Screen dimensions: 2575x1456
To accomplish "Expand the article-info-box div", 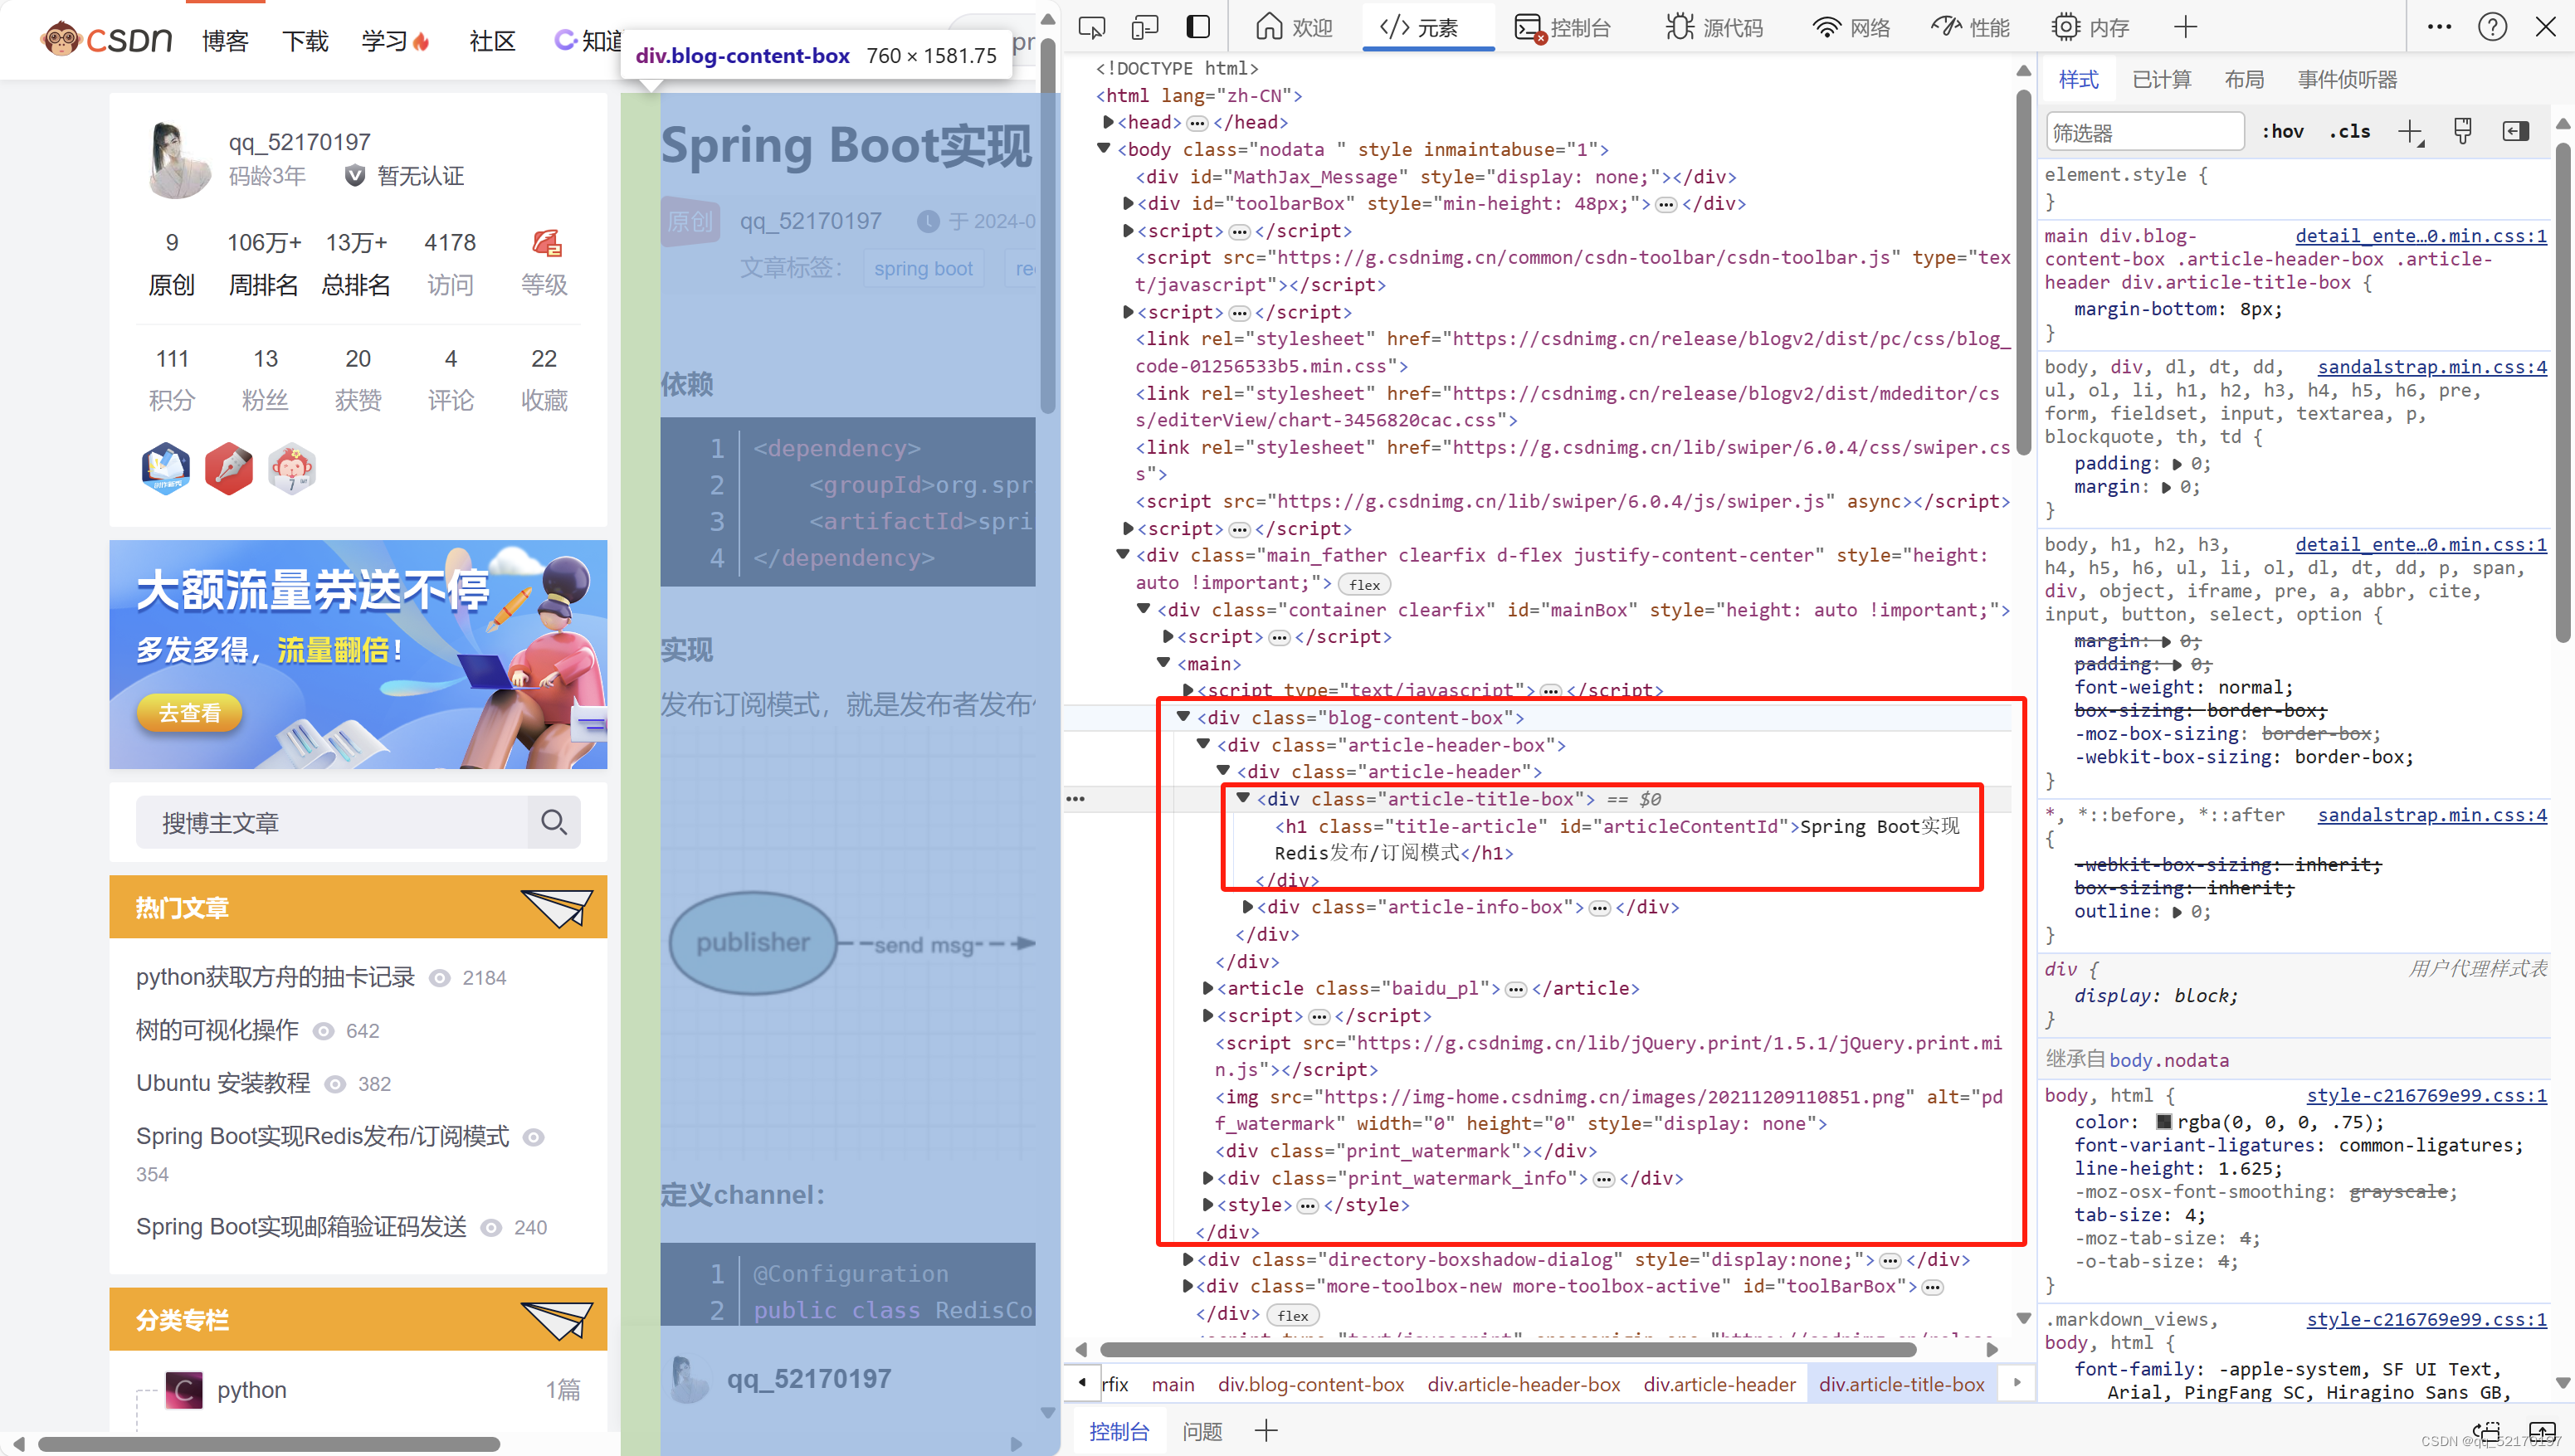I will [1247, 907].
